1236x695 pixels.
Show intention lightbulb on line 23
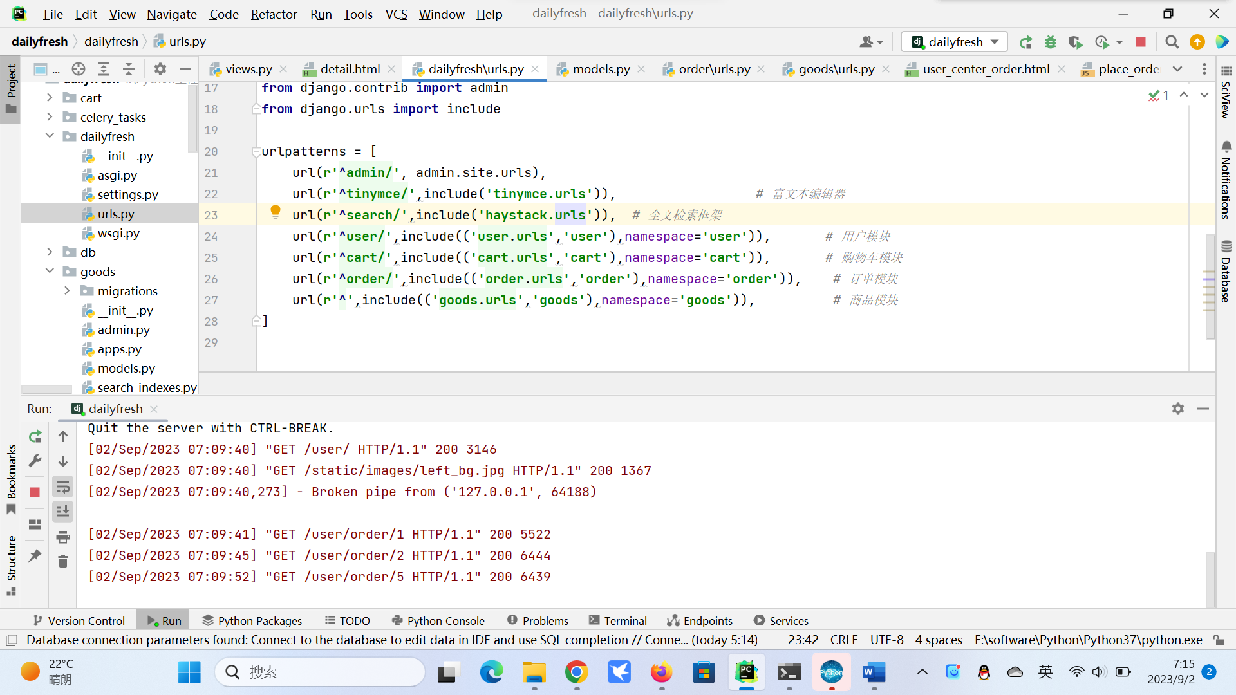[276, 212]
